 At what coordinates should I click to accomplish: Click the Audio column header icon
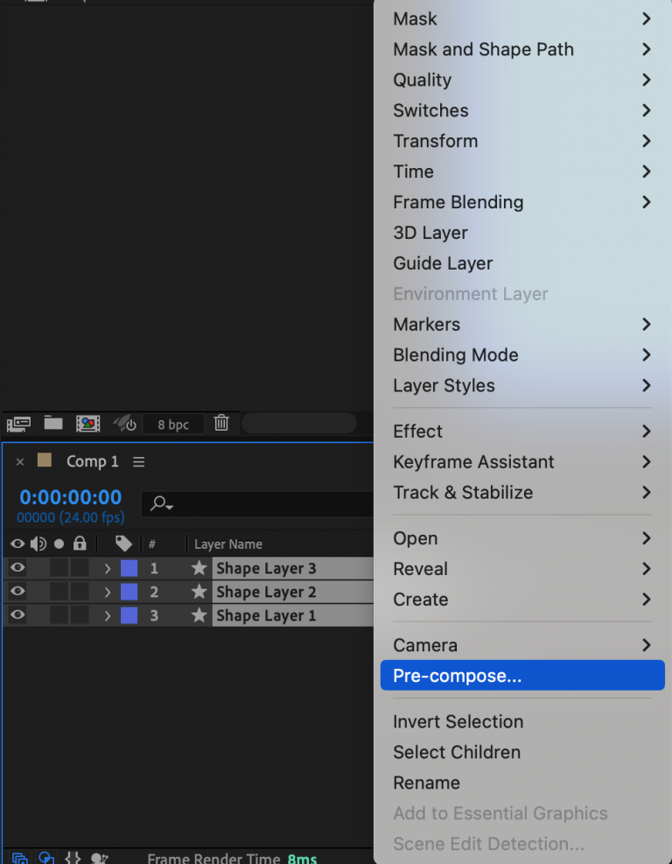[36, 544]
